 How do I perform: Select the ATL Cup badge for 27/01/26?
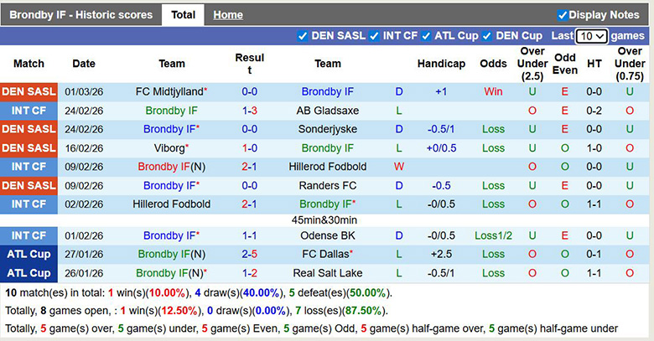[29, 254]
